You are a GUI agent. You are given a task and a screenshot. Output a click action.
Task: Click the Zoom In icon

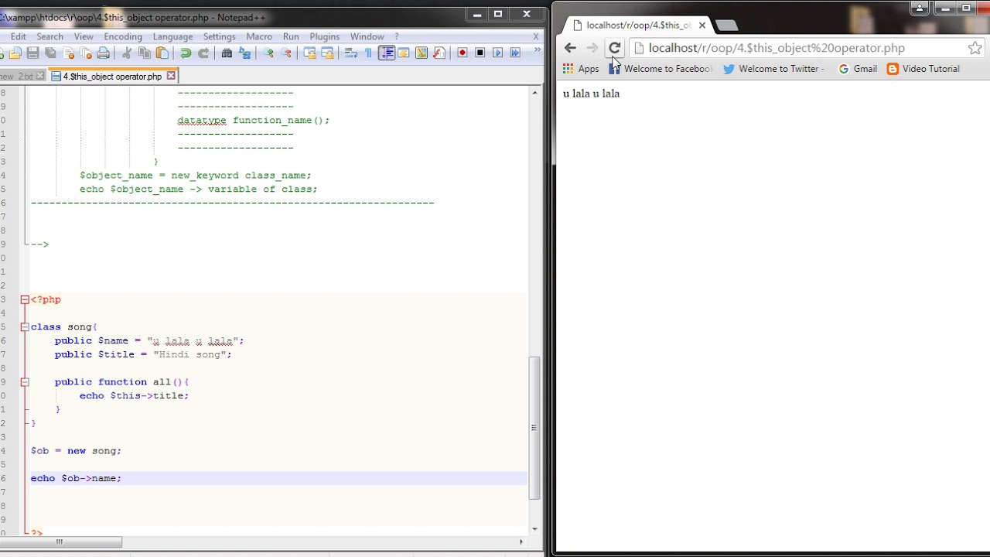(268, 53)
